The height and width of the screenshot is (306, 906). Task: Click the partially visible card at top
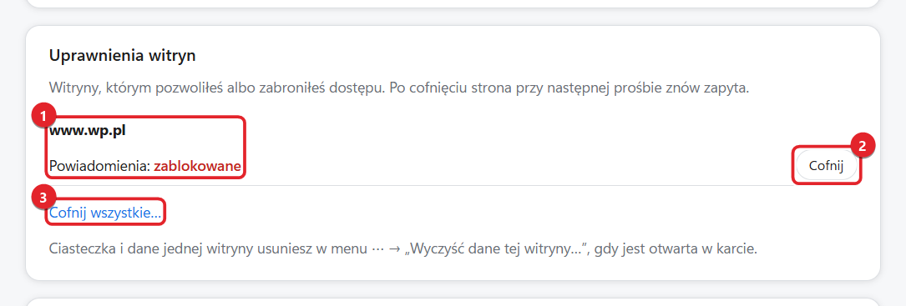point(453,3)
